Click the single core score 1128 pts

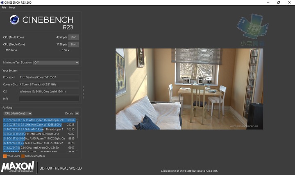61,44
